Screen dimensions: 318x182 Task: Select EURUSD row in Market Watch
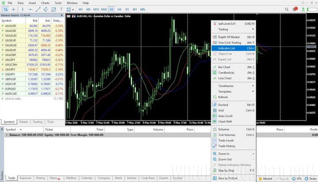(x=32, y=89)
